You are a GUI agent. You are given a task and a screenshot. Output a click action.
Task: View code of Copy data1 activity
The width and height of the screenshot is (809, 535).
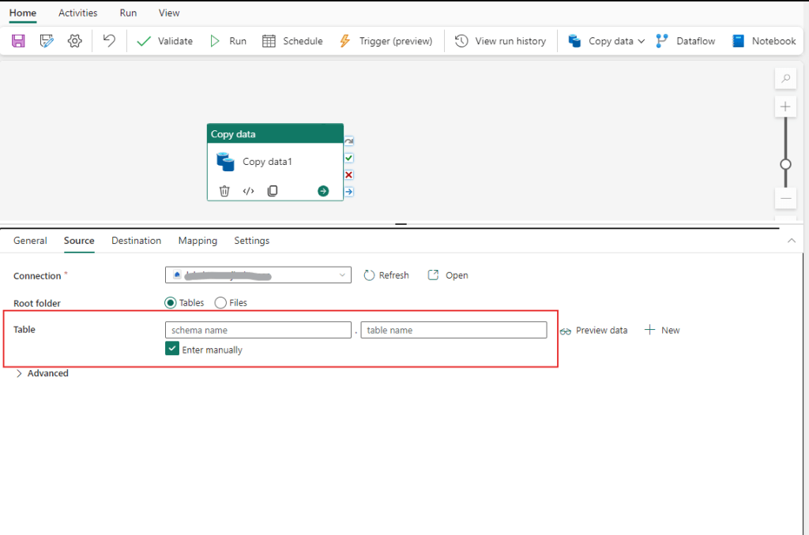coord(248,191)
